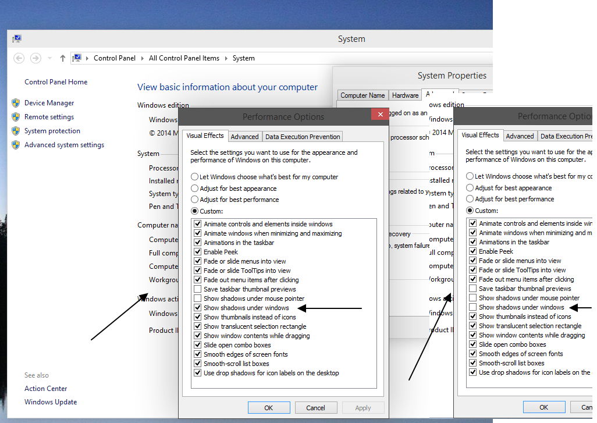Uncheck Animations in the taskbar in left dialog
597x423 pixels.
click(x=198, y=243)
